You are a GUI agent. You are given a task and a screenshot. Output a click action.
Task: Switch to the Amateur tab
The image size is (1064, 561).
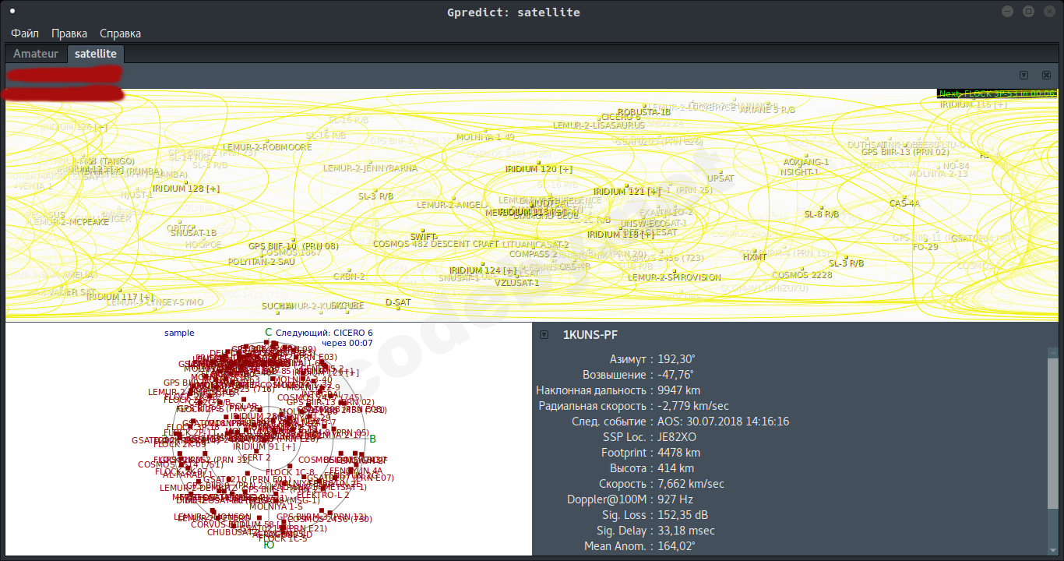36,54
